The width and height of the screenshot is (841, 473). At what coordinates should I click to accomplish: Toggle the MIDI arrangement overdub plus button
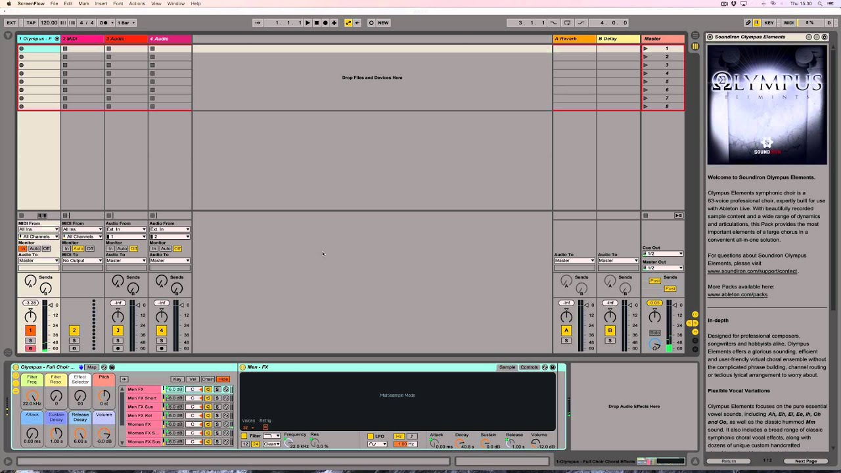334,22
